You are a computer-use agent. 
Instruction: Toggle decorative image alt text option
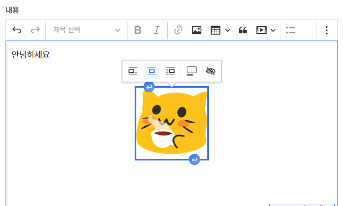point(211,71)
